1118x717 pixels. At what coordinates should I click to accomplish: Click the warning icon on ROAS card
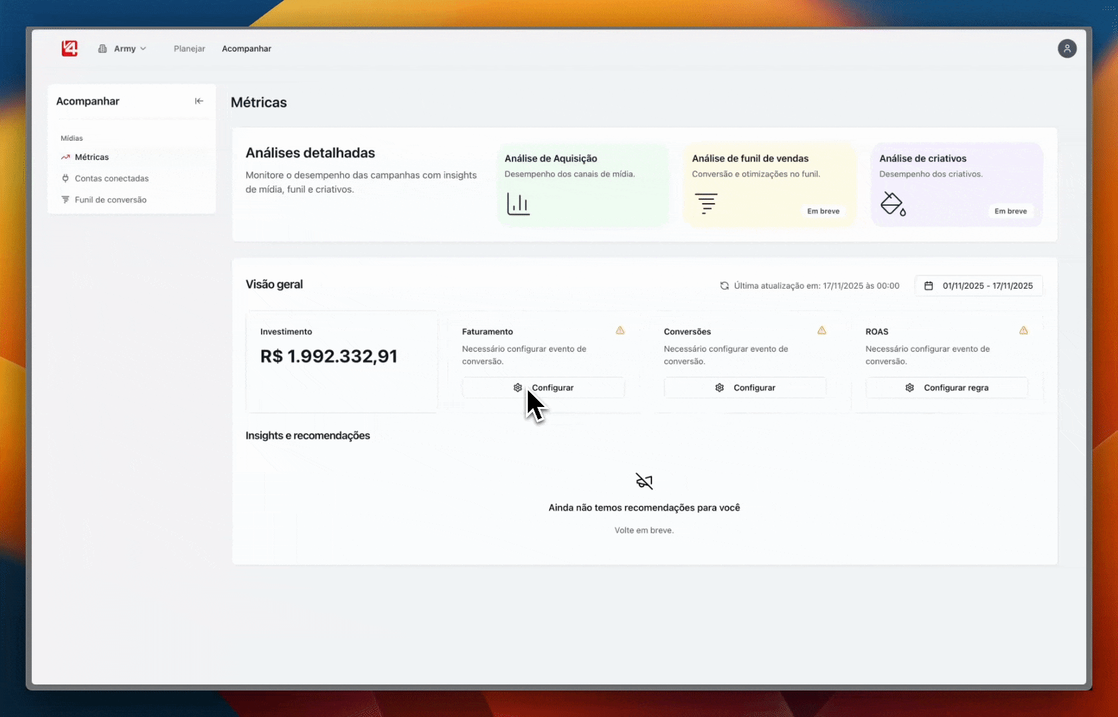1024,331
